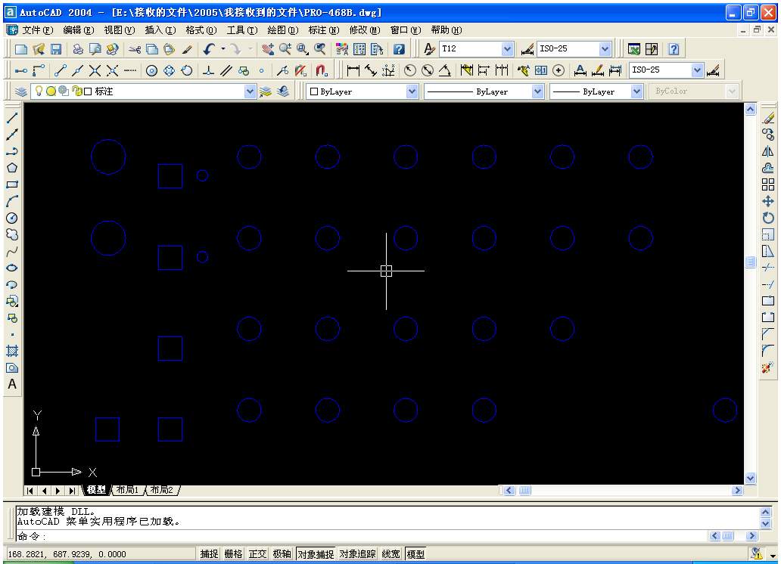The width and height of the screenshot is (781, 564).
Task: Select the Multiline Text 'A' tool
Action: click(x=12, y=384)
